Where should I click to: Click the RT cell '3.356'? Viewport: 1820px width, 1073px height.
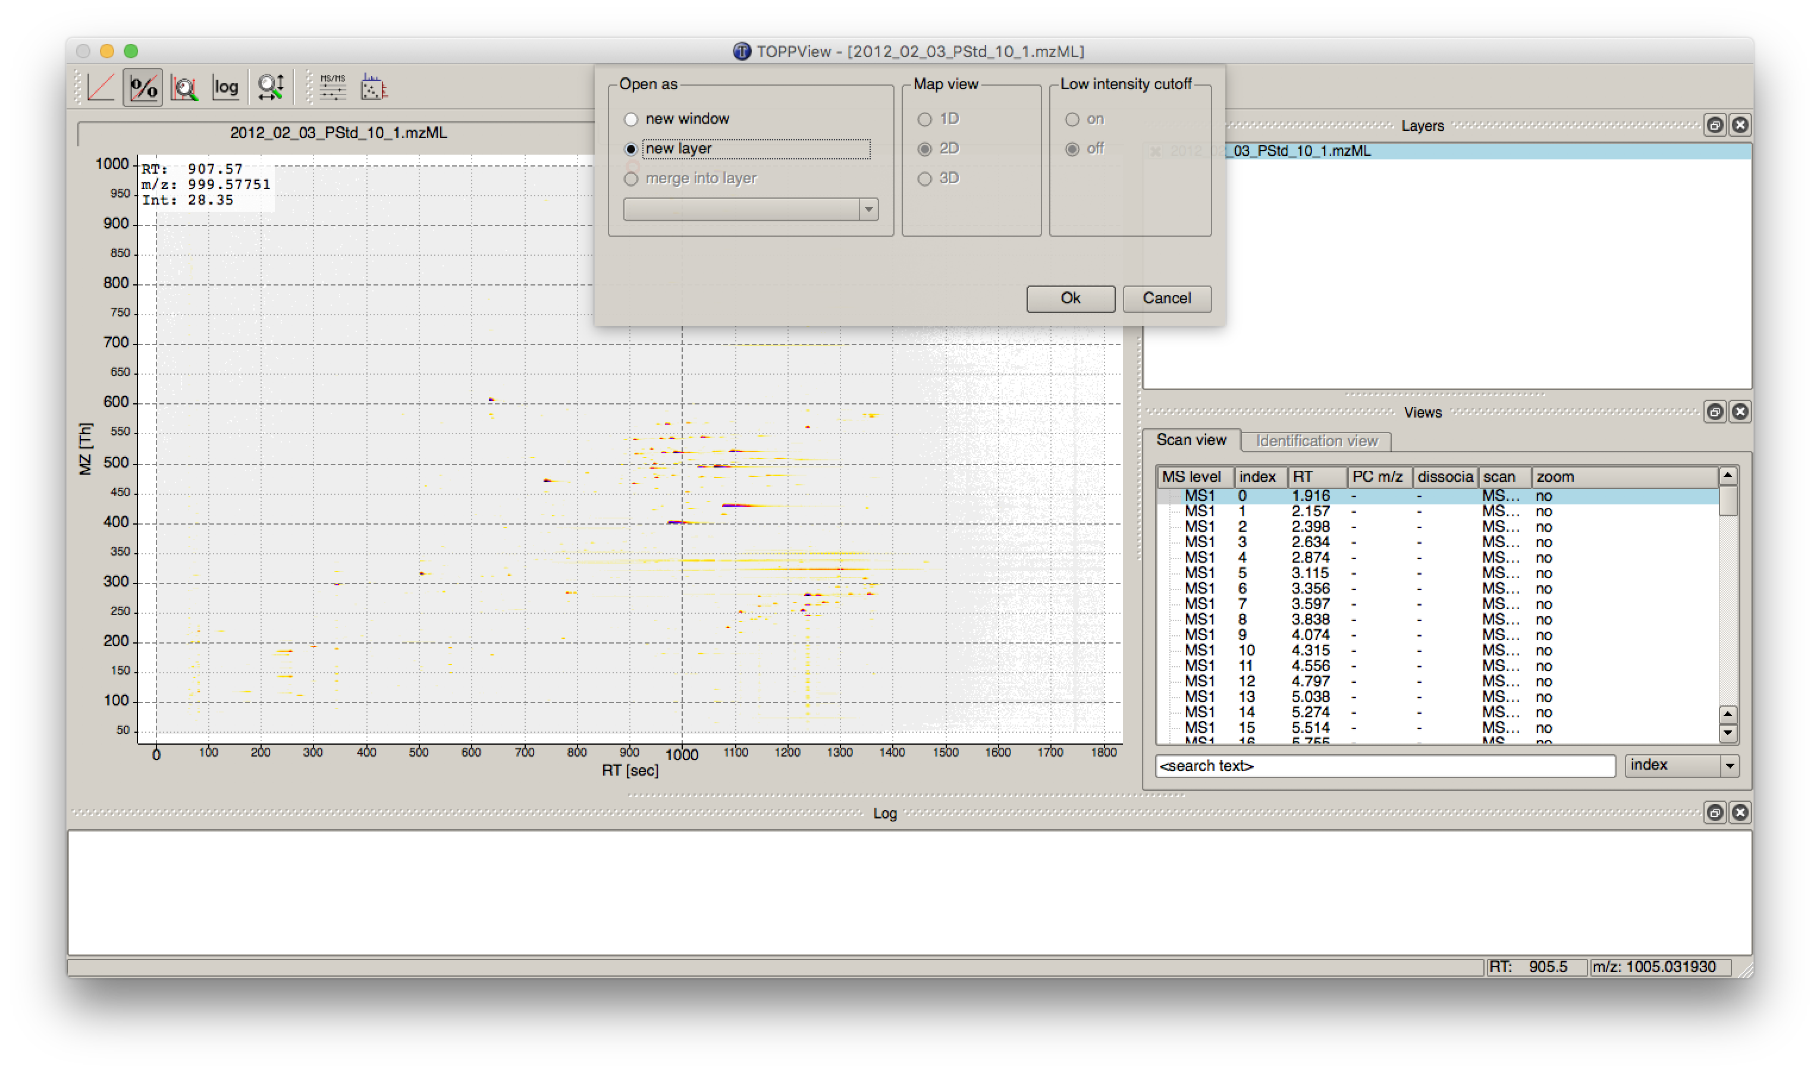pos(1310,589)
